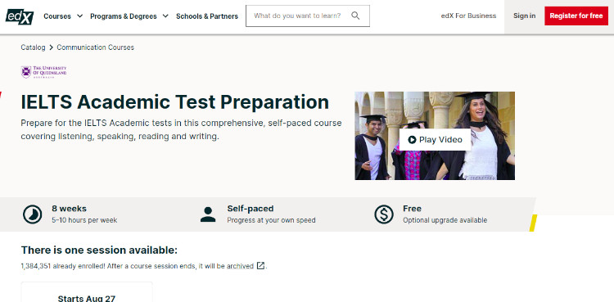Click the 'Free' label
614x302 pixels.
[x=412, y=209]
